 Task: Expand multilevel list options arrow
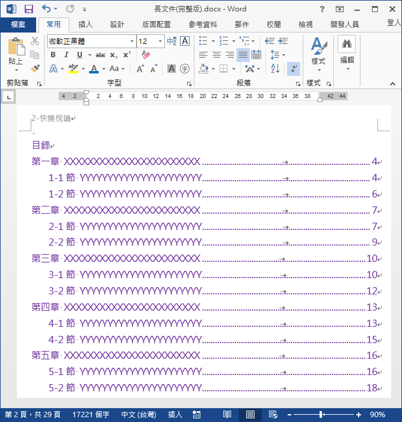pyautogui.click(x=253, y=41)
